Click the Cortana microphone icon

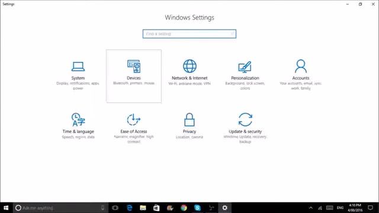(102, 208)
